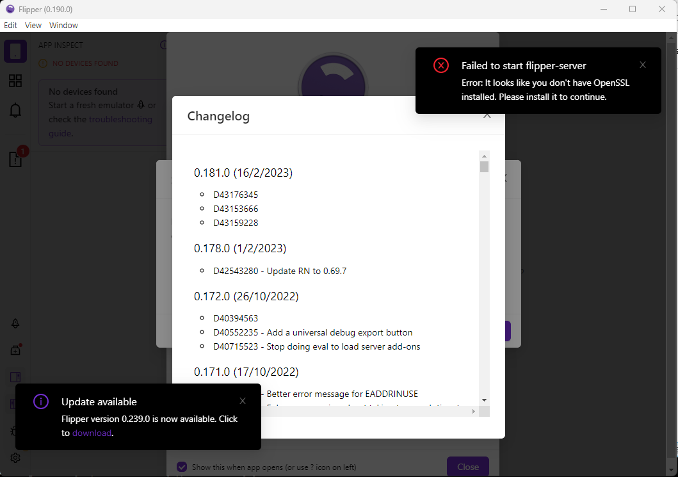Click 'Add a universal debug export button' entry
The width and height of the screenshot is (678, 477).
click(x=312, y=332)
